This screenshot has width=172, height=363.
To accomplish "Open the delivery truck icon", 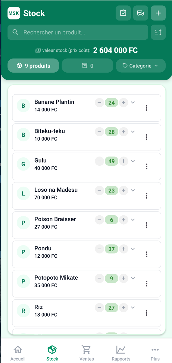I will point(141,13).
